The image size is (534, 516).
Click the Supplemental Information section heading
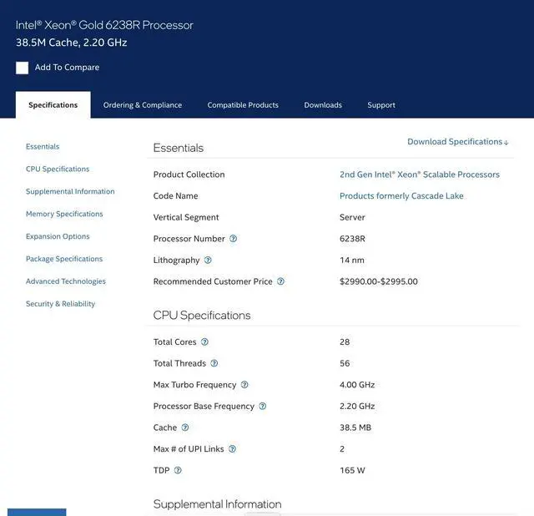(217, 504)
